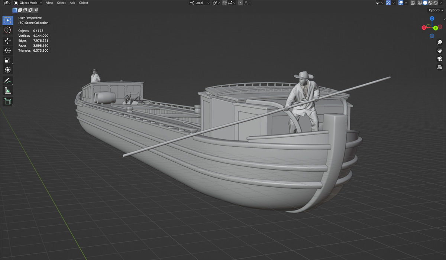Click the zoom viewport magnifier icon
446x260 pixels.
point(440,42)
